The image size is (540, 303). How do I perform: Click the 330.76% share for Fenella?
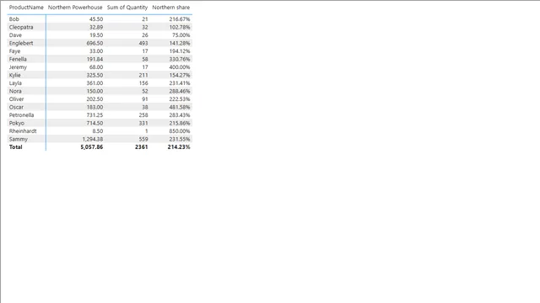pyautogui.click(x=180, y=59)
